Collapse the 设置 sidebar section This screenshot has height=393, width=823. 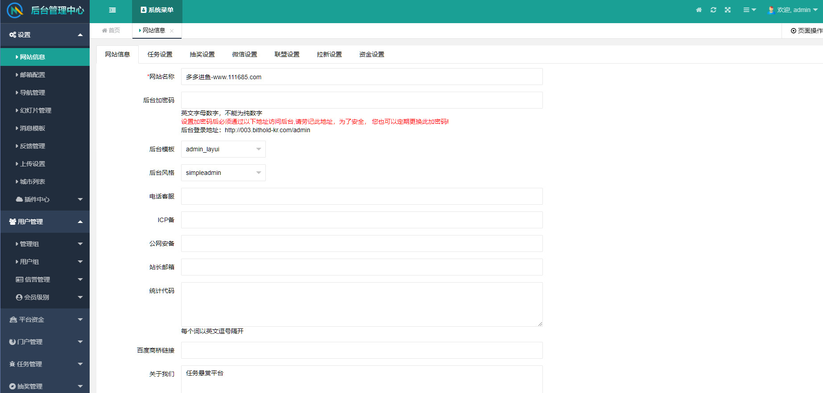tap(45, 35)
